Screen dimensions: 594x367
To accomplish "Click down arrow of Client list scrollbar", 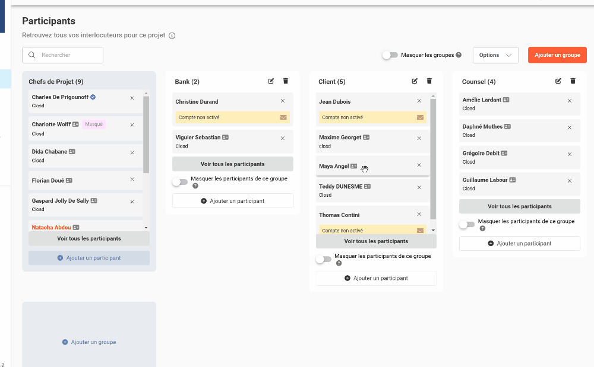I will (x=433, y=230).
